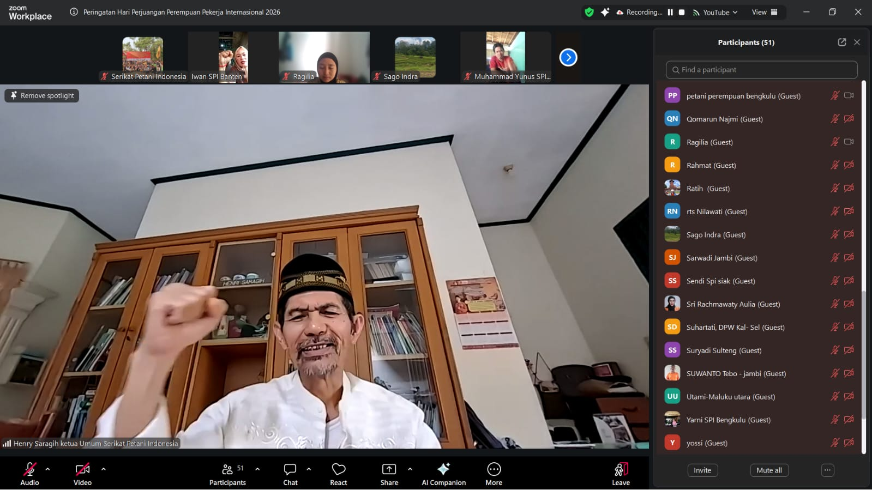The image size is (872, 490).
Task: Open the Chat panel
Action: (x=290, y=470)
